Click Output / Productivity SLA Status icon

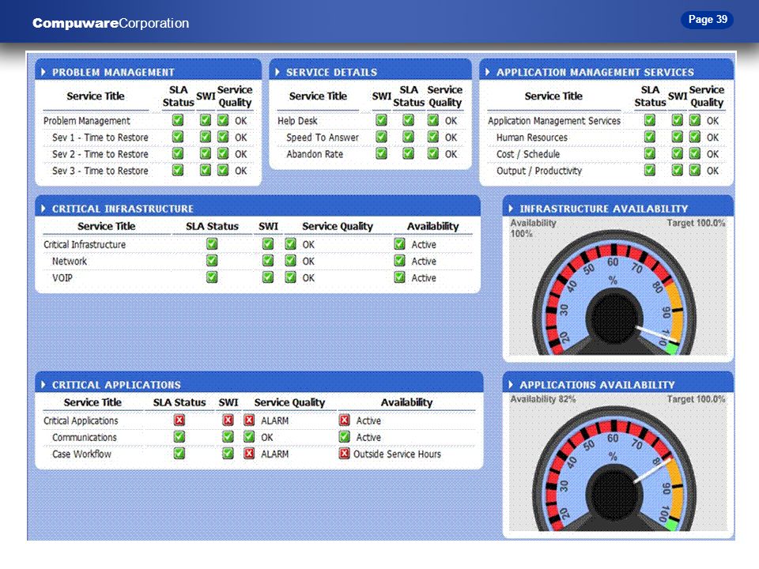(x=650, y=171)
